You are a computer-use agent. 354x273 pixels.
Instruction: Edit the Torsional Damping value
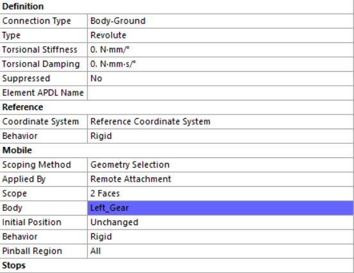click(221, 64)
